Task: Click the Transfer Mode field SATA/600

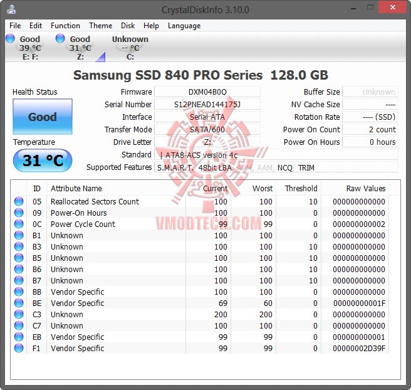Action: pyautogui.click(x=207, y=130)
